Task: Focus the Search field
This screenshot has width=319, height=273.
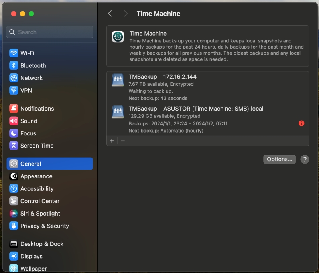Action: pos(49,32)
